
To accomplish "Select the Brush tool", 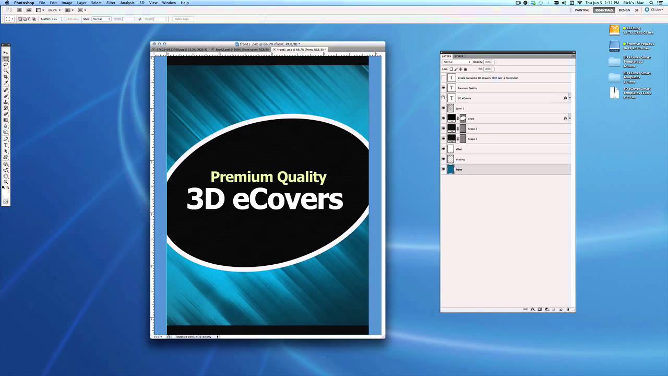I will click(6, 95).
